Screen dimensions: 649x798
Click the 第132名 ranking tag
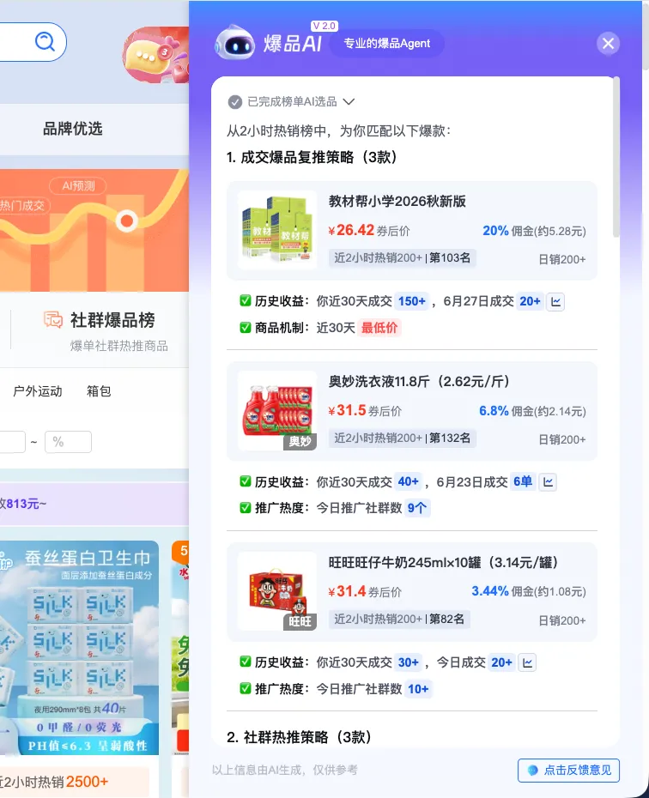point(450,438)
